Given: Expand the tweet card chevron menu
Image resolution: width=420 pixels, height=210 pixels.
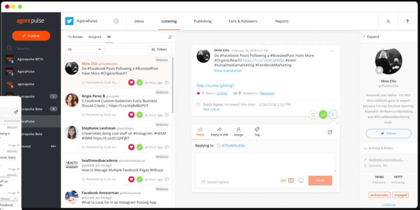Looking at the screenshot, I should (332, 51).
